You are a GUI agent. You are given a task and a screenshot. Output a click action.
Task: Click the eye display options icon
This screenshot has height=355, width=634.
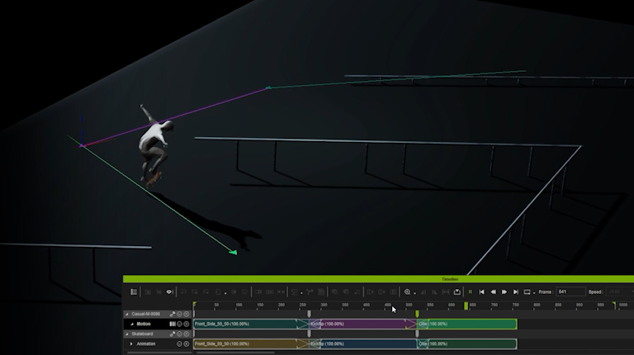pos(169,291)
